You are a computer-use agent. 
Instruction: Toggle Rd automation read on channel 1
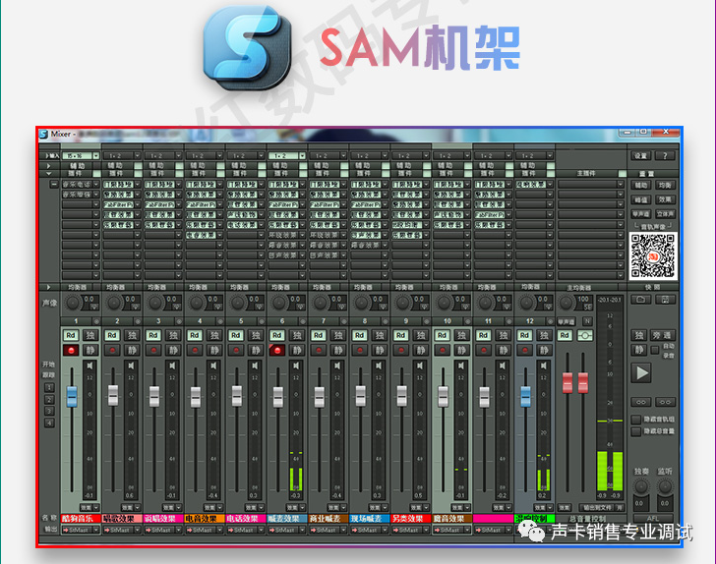point(71,335)
